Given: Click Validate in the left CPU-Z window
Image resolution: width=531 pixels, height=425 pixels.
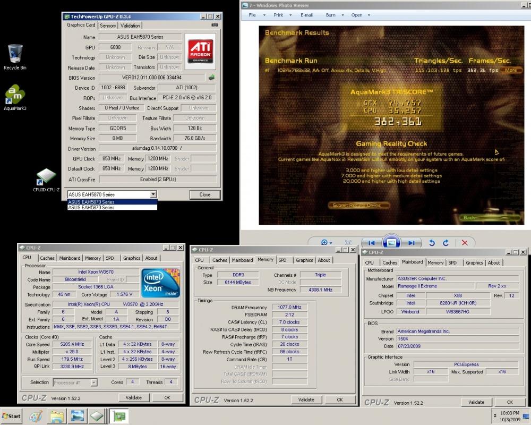Looking at the screenshot, I should [134, 397].
